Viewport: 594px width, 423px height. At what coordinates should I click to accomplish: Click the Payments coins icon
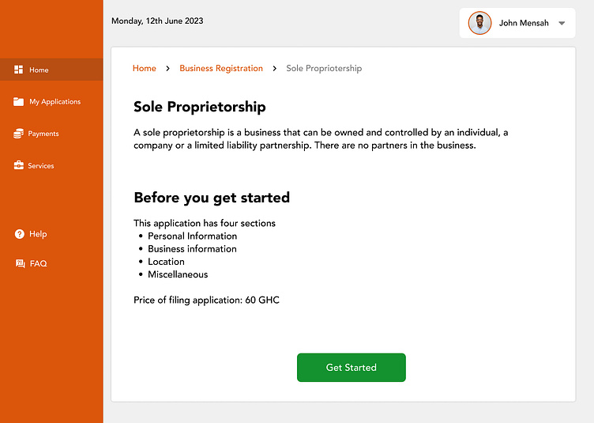[19, 134]
